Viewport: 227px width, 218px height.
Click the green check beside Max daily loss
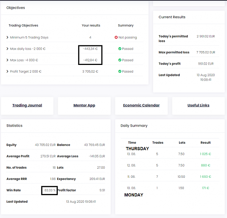tap(120, 49)
